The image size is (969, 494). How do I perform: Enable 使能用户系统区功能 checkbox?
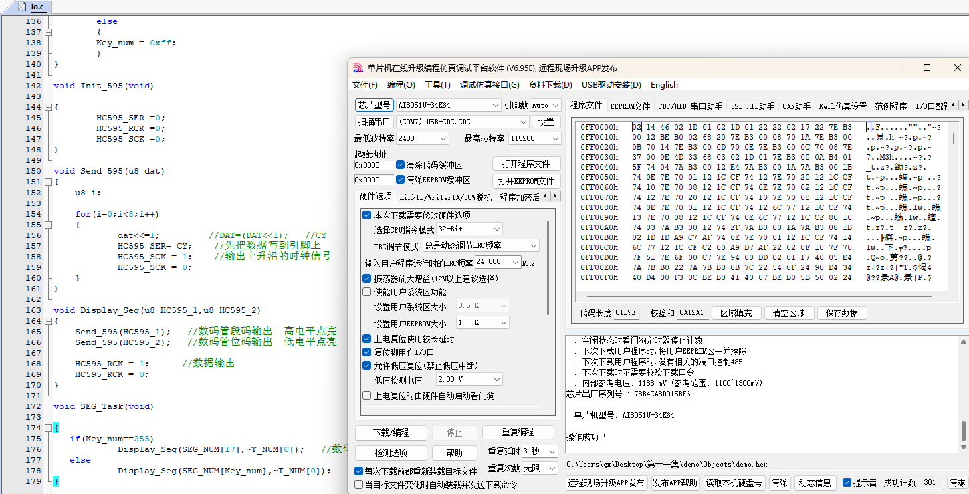366,292
